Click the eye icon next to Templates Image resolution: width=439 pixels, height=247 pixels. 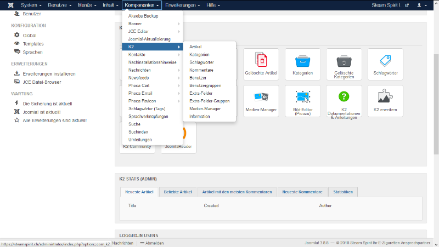pyautogui.click(x=17, y=44)
